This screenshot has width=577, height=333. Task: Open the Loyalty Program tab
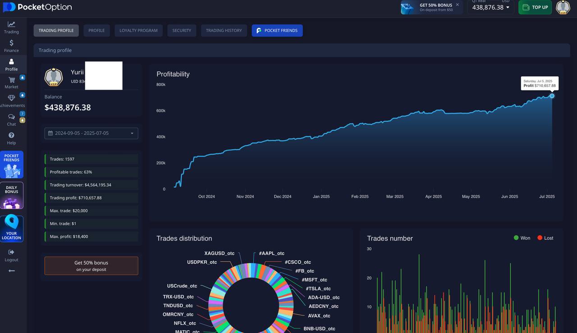click(138, 31)
